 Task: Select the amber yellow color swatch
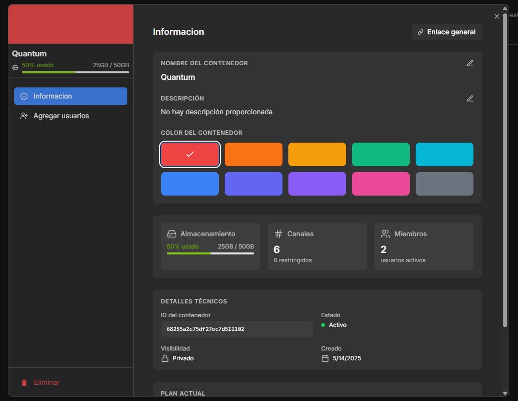tap(317, 154)
